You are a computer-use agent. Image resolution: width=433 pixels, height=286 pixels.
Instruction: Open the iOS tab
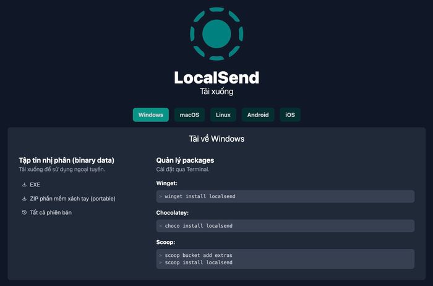290,115
